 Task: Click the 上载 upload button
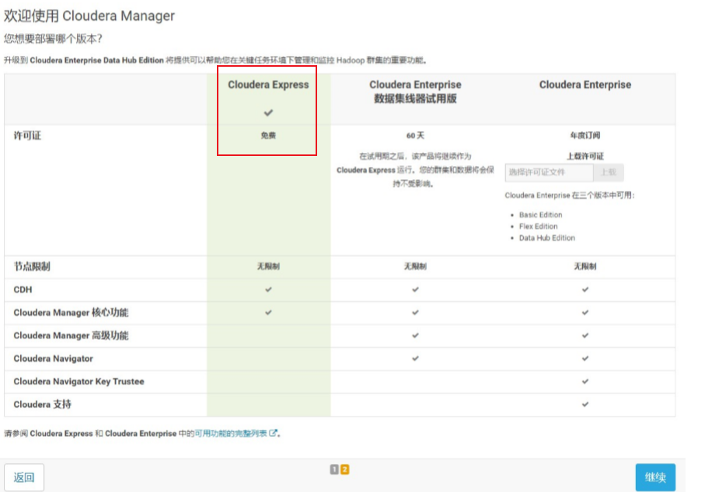coord(609,172)
